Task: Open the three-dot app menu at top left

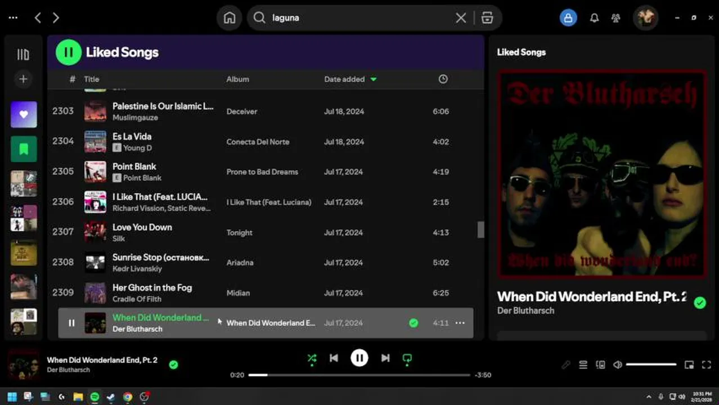Action: (13, 18)
